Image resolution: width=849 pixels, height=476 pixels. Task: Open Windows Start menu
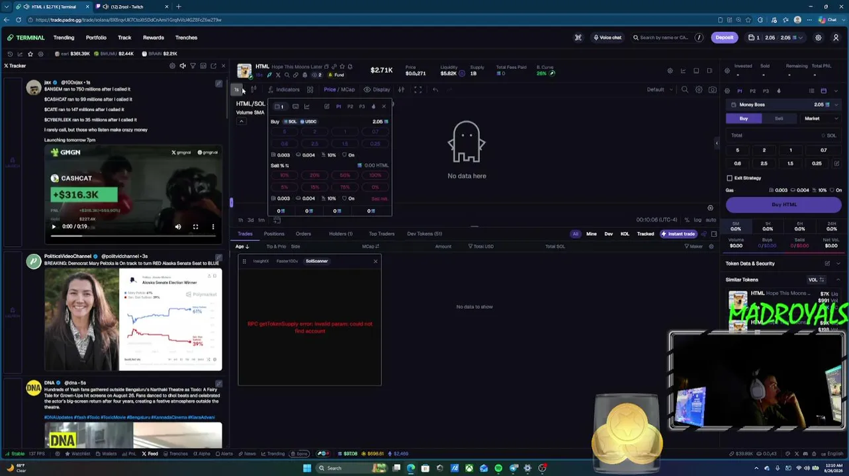click(307, 468)
